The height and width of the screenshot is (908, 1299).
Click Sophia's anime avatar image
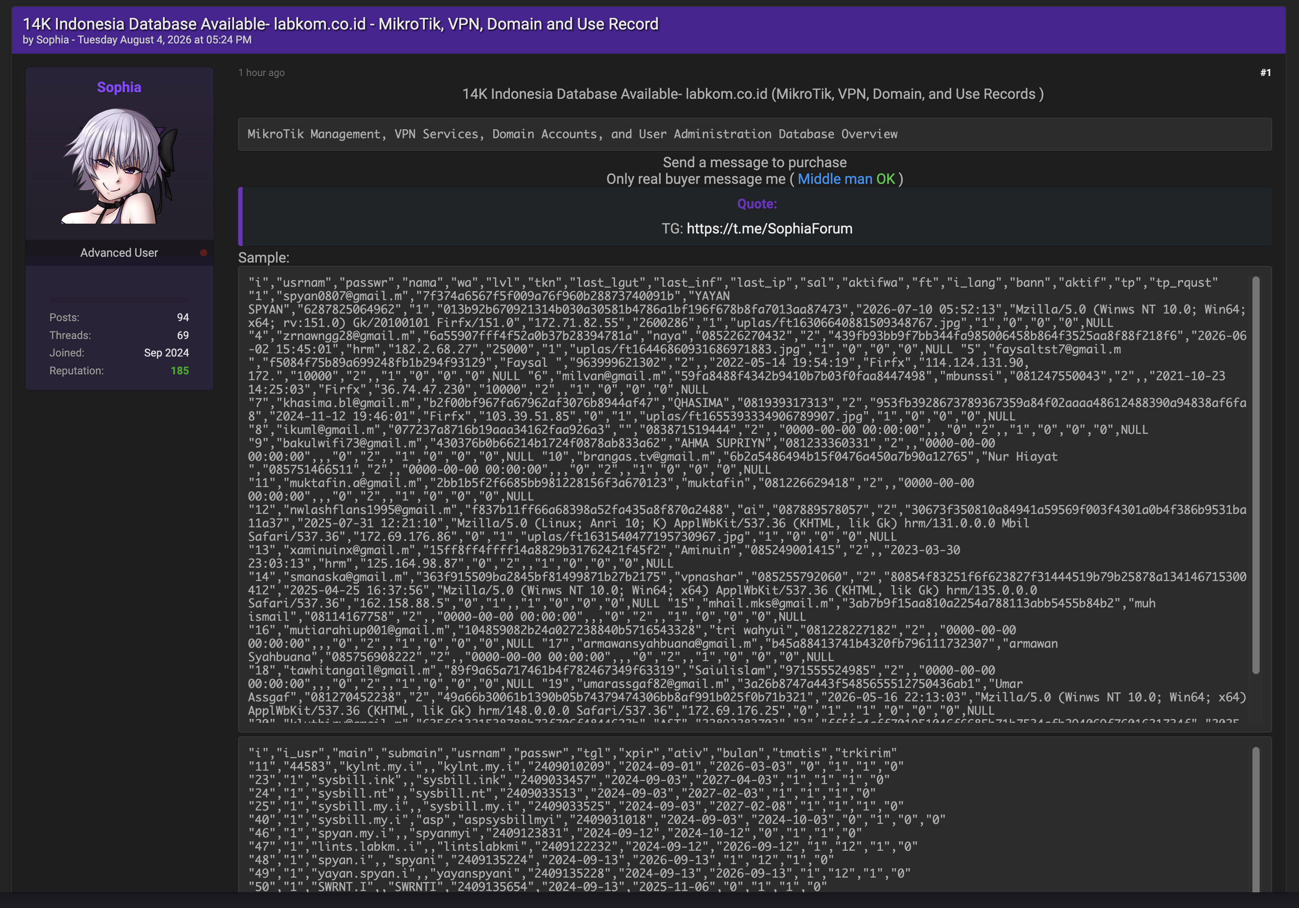(x=120, y=166)
